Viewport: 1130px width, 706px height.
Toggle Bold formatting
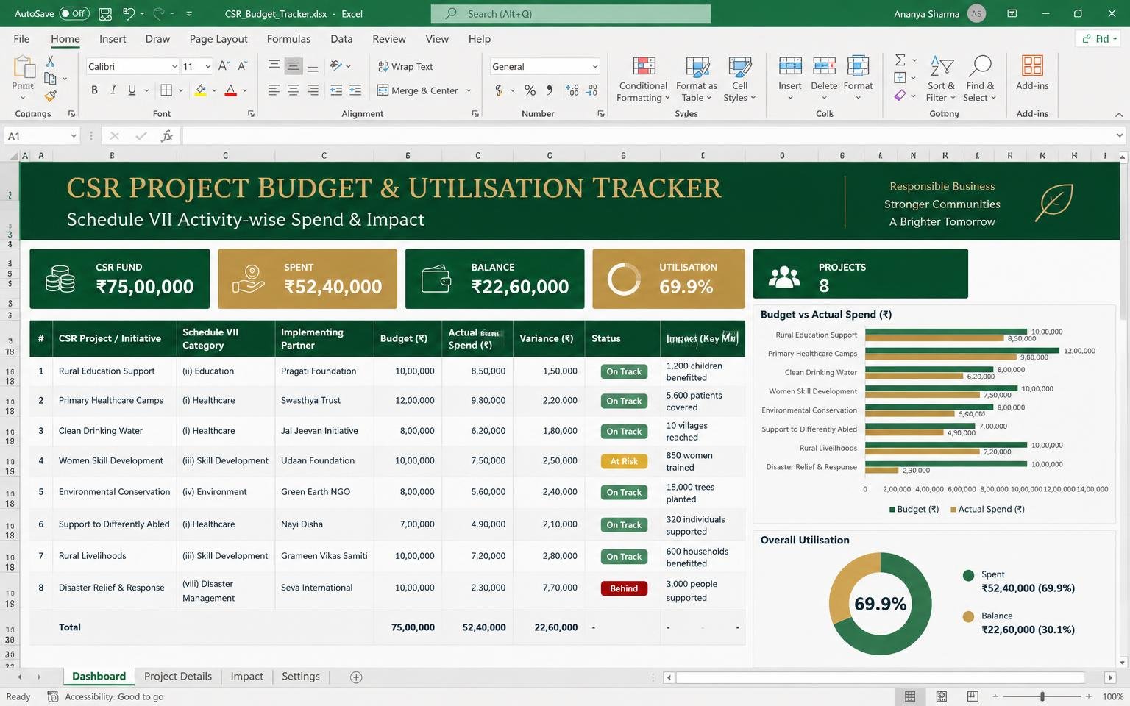(x=94, y=90)
